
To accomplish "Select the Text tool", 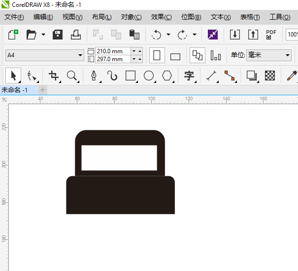I will coord(189,76).
